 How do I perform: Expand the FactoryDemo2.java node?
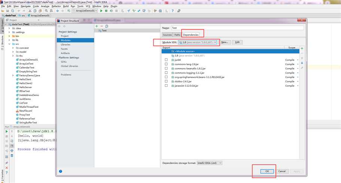(13, 76)
